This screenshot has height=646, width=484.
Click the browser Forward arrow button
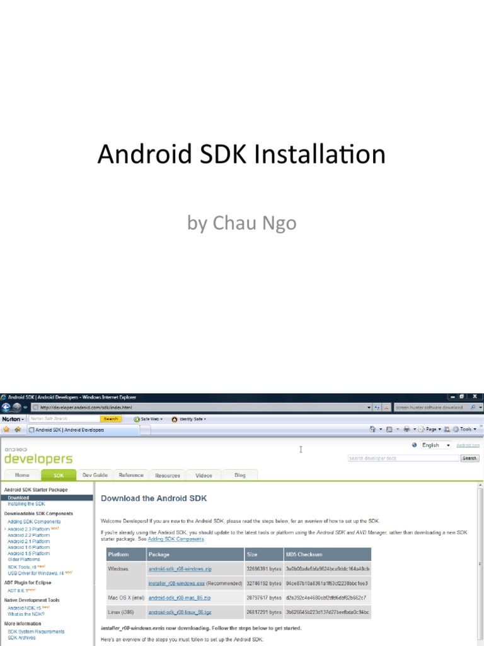pyautogui.click(x=17, y=408)
